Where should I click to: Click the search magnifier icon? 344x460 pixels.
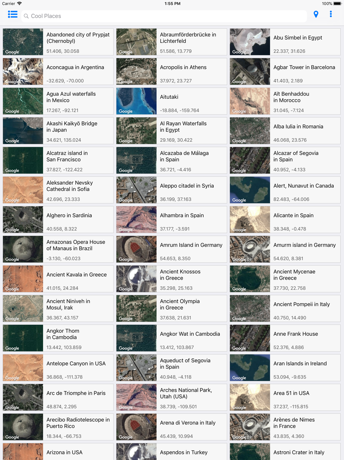click(x=26, y=16)
